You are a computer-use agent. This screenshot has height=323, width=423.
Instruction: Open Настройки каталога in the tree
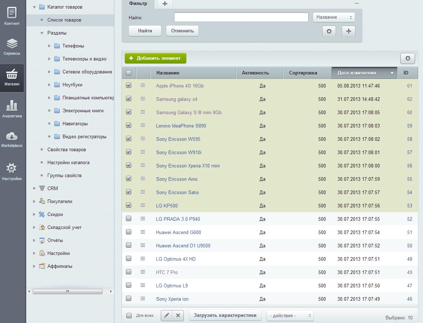(68, 163)
